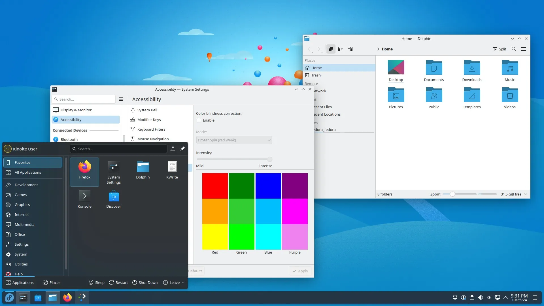Enable color blindness correction
This screenshot has height=306, width=544.
pyautogui.click(x=199, y=120)
